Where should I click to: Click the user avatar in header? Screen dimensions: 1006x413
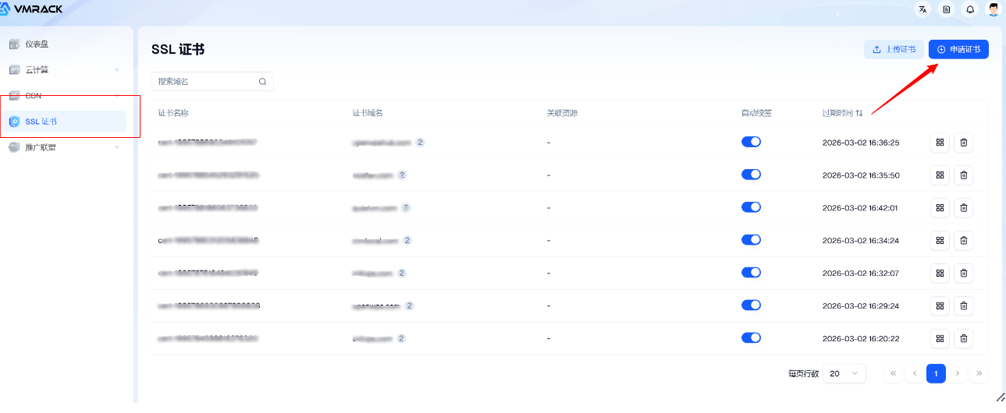point(994,9)
